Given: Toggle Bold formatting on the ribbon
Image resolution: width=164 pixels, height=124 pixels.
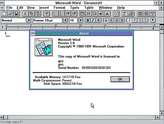Looking at the screenshot, I should [88, 20].
